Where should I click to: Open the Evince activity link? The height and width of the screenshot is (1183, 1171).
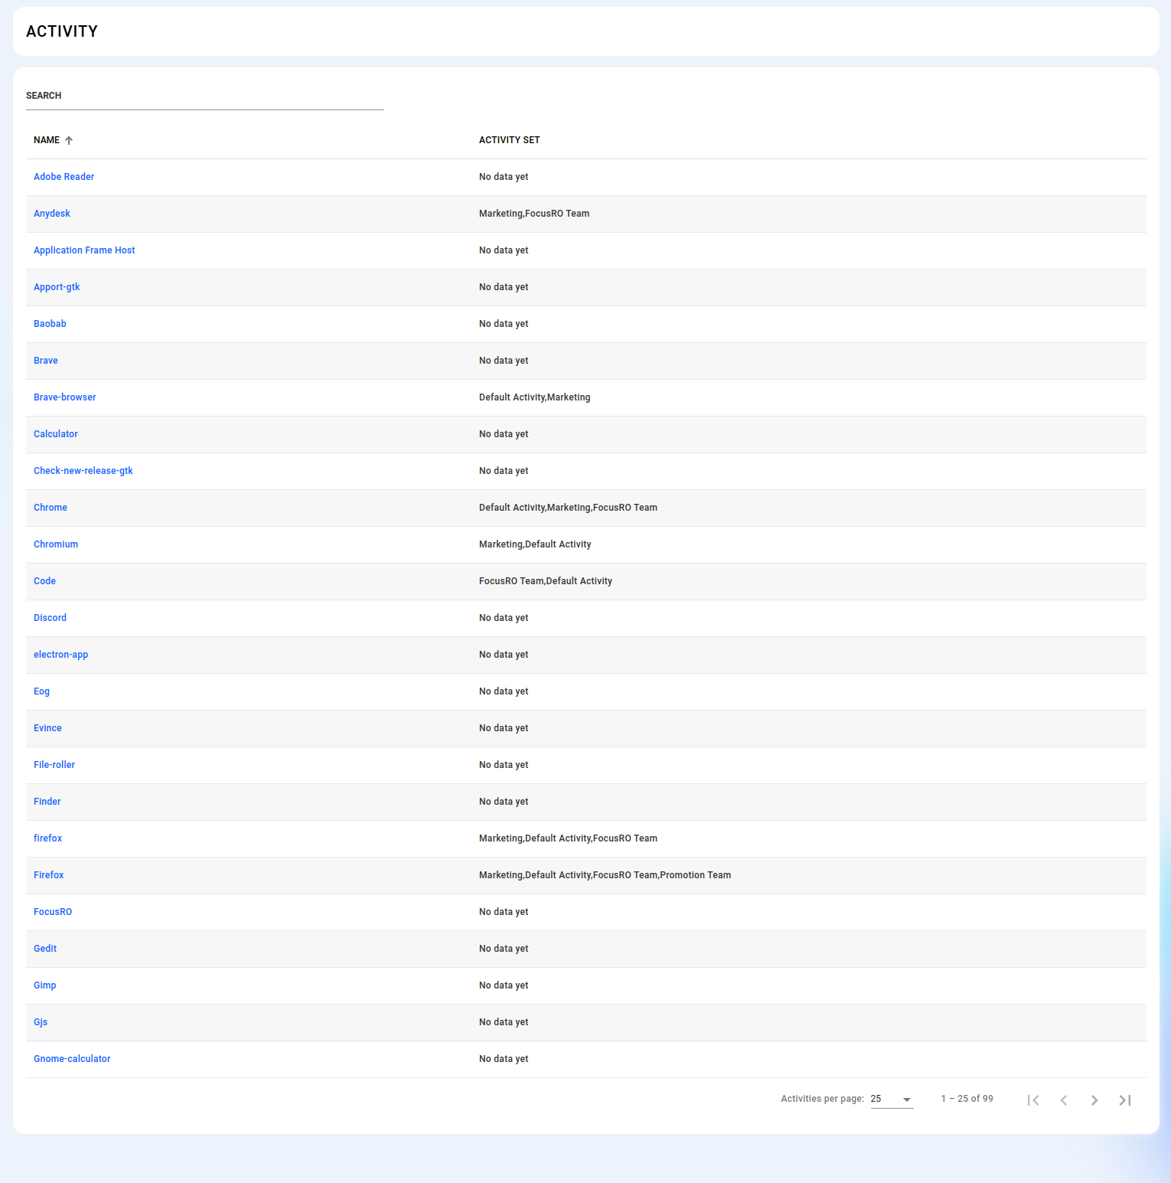coord(47,728)
